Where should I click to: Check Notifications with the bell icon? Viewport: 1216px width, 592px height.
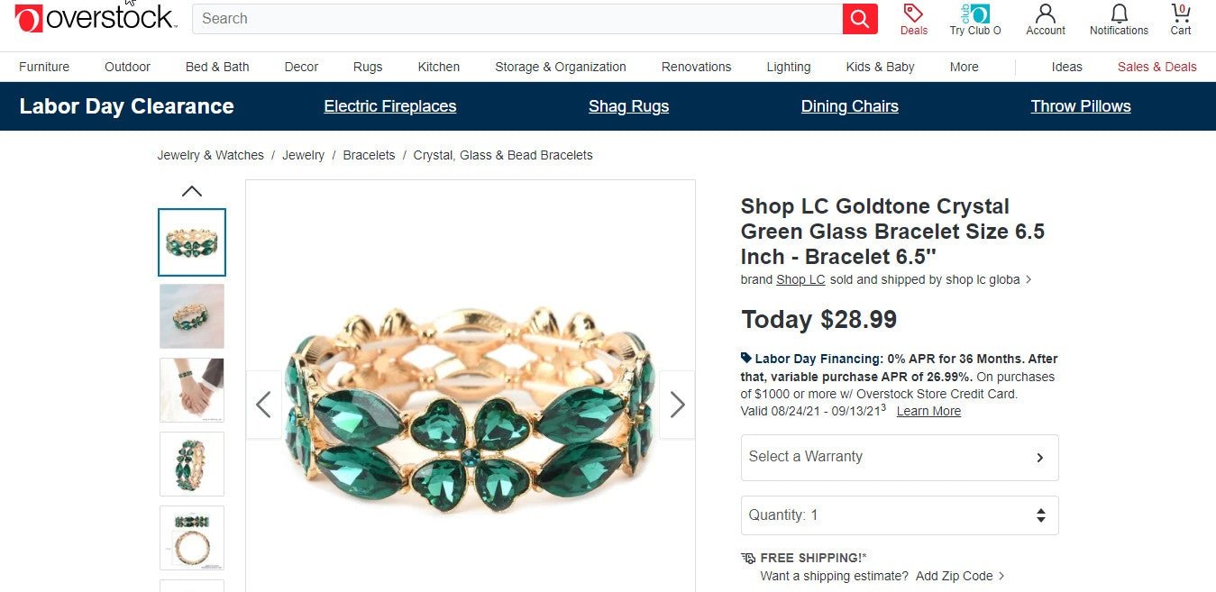point(1119,14)
